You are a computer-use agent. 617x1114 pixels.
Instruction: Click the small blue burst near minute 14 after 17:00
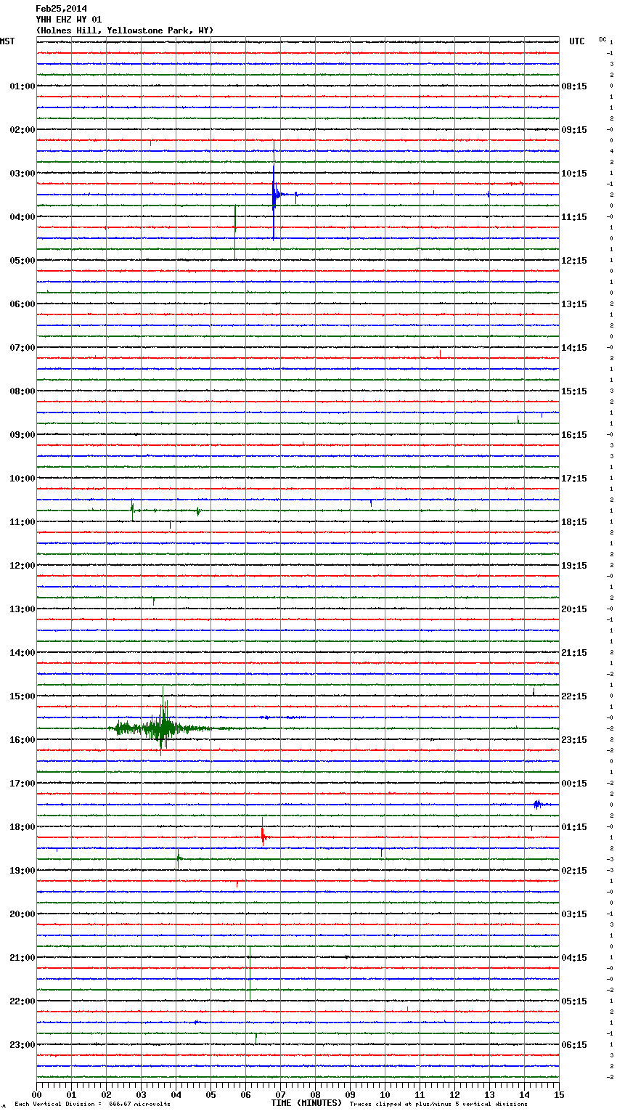[x=537, y=804]
